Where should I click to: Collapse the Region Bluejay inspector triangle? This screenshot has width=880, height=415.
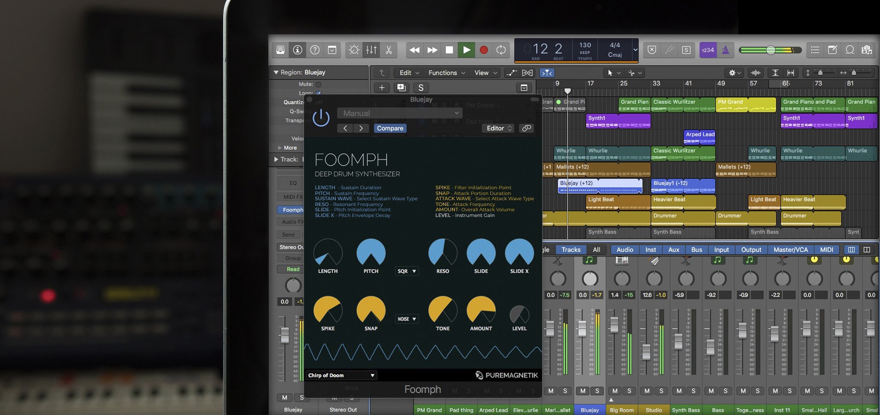click(276, 72)
